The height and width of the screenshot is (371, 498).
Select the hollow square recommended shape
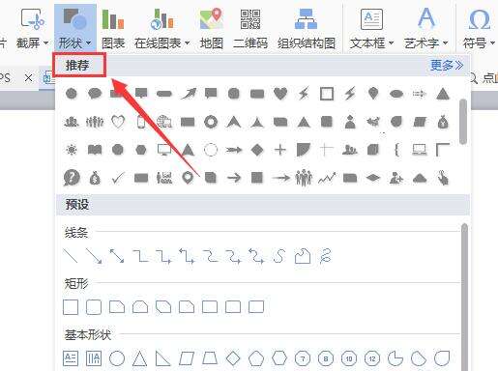point(327,94)
